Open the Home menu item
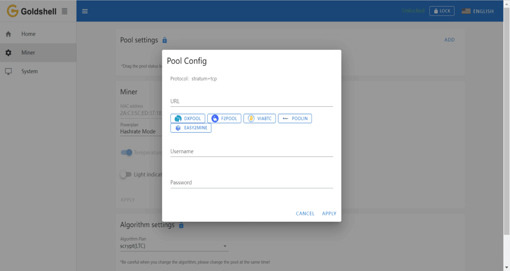 [x=38, y=34]
